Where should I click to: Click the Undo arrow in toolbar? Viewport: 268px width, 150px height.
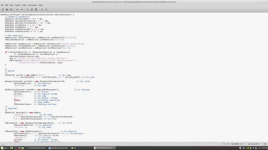(17, 10)
